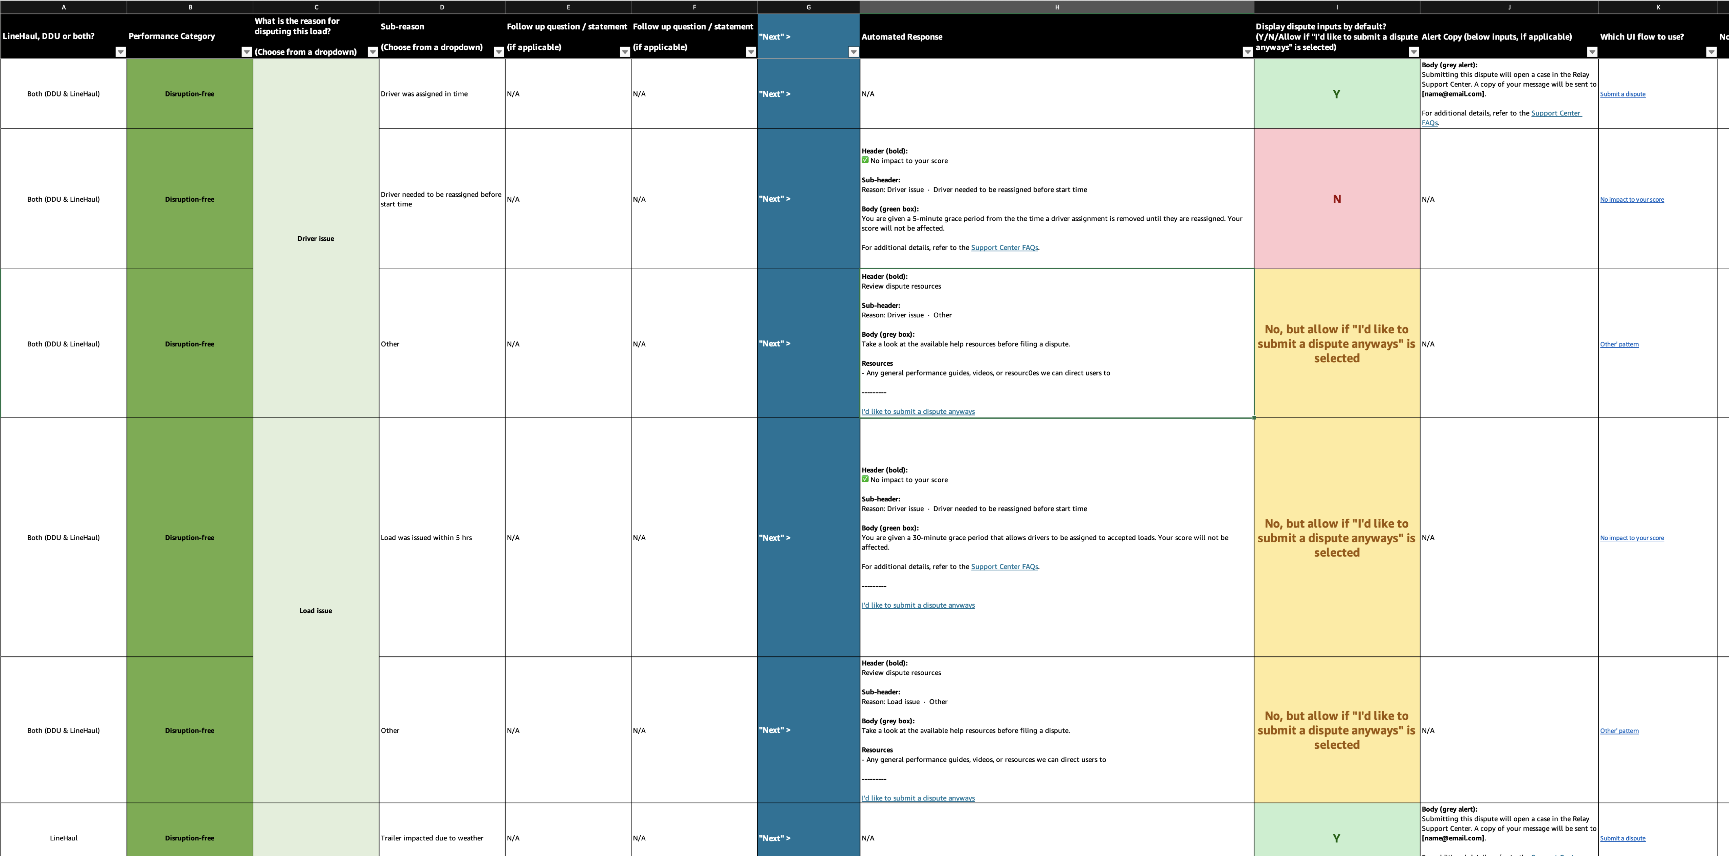The width and height of the screenshot is (1729, 856).
Task: Select 'Trailer impacted due to weather' cell
Action: pyautogui.click(x=442, y=838)
